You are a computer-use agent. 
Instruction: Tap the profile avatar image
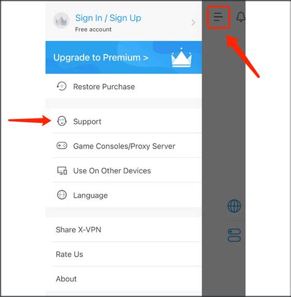pyautogui.click(x=61, y=20)
